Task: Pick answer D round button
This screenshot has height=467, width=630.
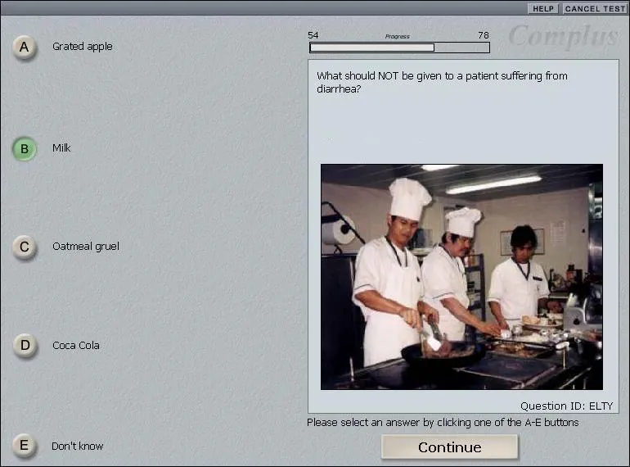Action: click(x=25, y=346)
